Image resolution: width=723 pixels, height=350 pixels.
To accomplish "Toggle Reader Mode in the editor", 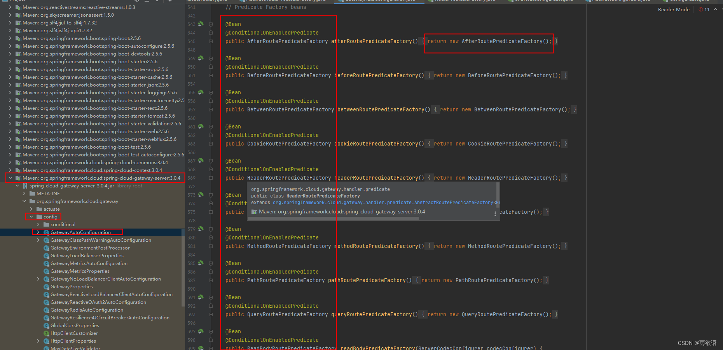I will 674,9.
